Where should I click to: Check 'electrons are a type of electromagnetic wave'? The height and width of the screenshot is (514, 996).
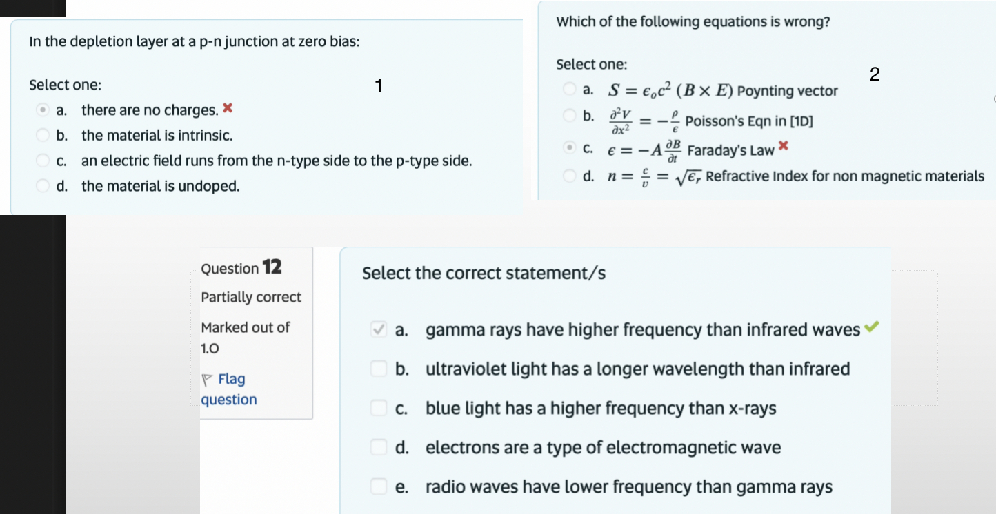[x=378, y=447]
